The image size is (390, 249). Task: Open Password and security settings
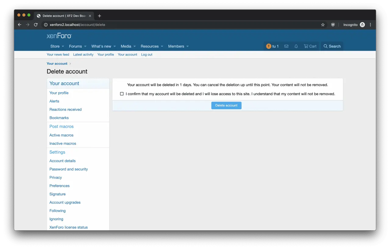coord(69,169)
